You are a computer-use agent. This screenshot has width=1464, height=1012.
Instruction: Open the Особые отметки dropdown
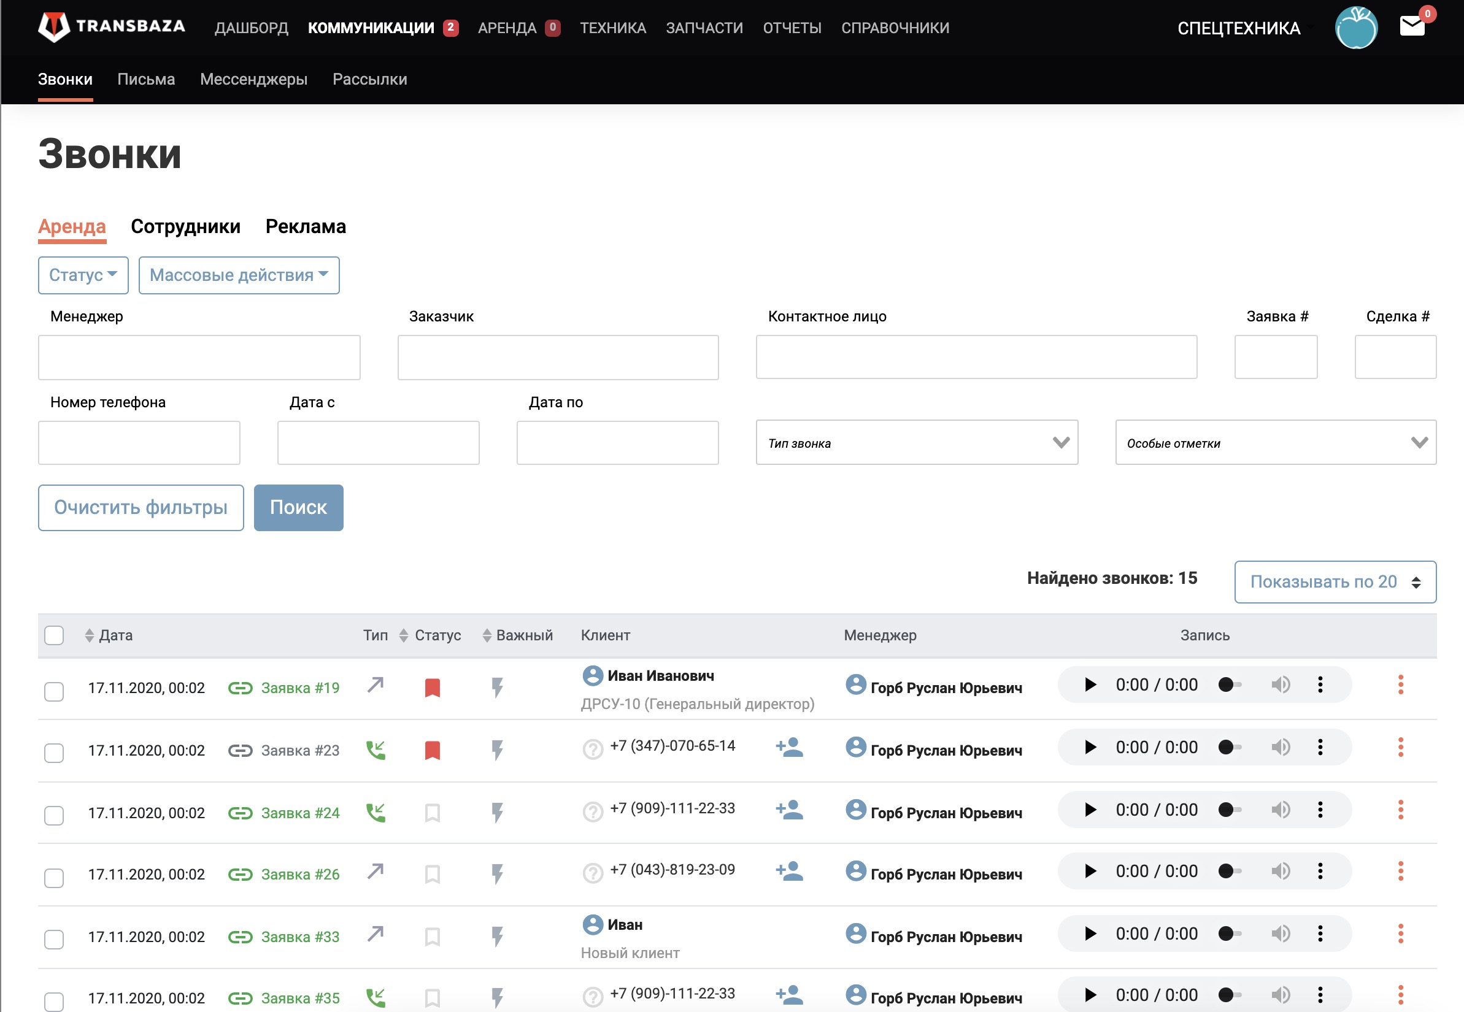coord(1275,443)
